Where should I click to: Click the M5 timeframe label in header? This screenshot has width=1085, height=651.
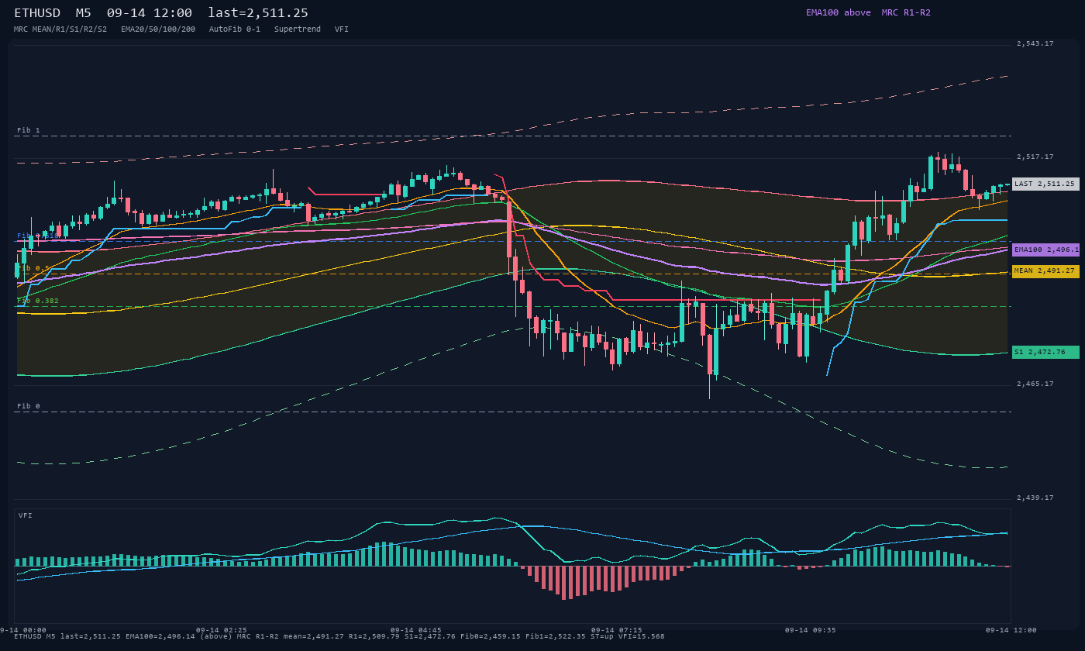(x=84, y=13)
